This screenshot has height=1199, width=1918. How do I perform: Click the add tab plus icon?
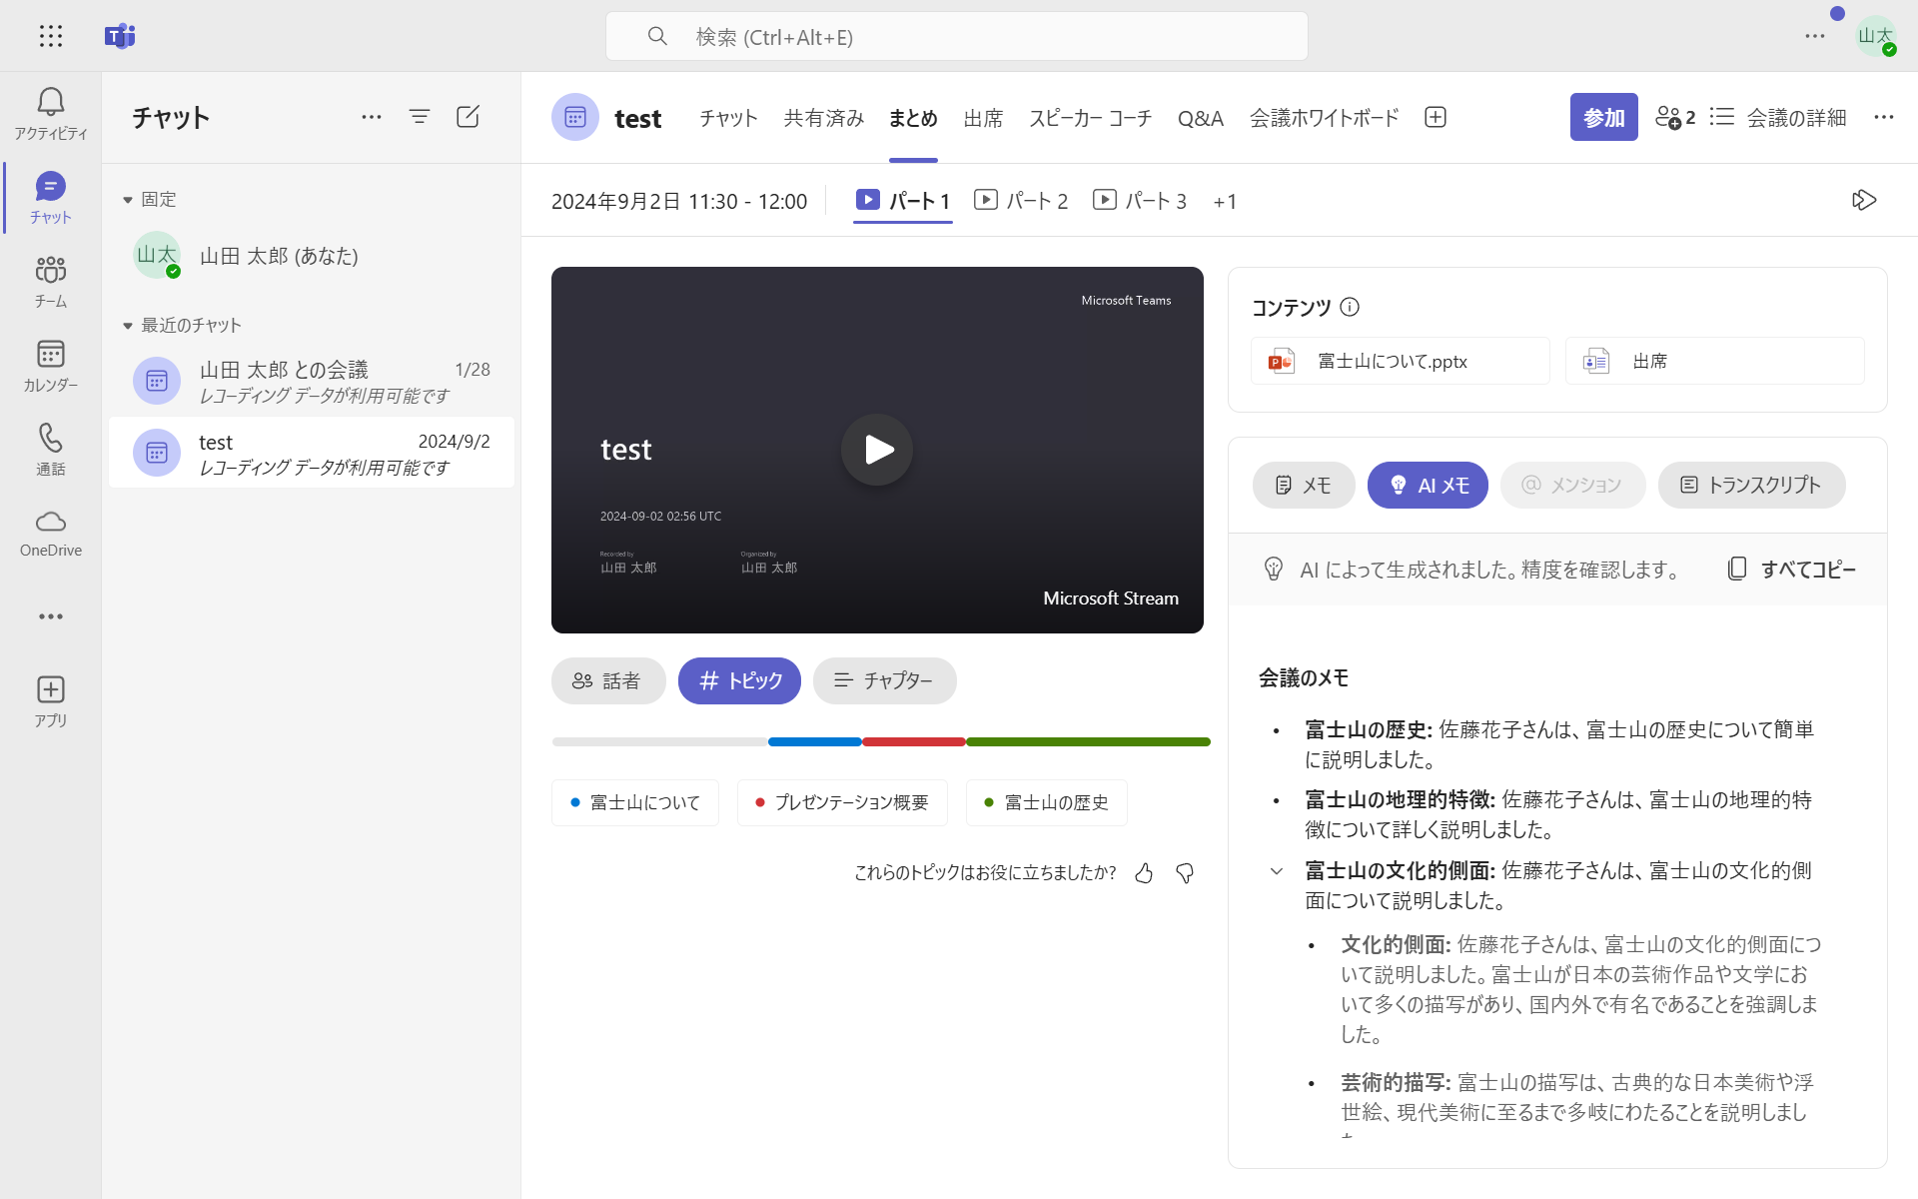coord(1436,118)
